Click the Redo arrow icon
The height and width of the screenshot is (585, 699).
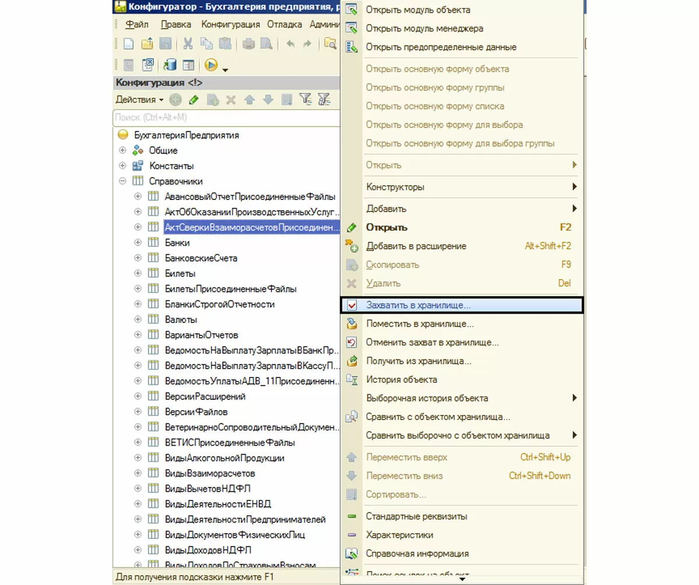308,44
